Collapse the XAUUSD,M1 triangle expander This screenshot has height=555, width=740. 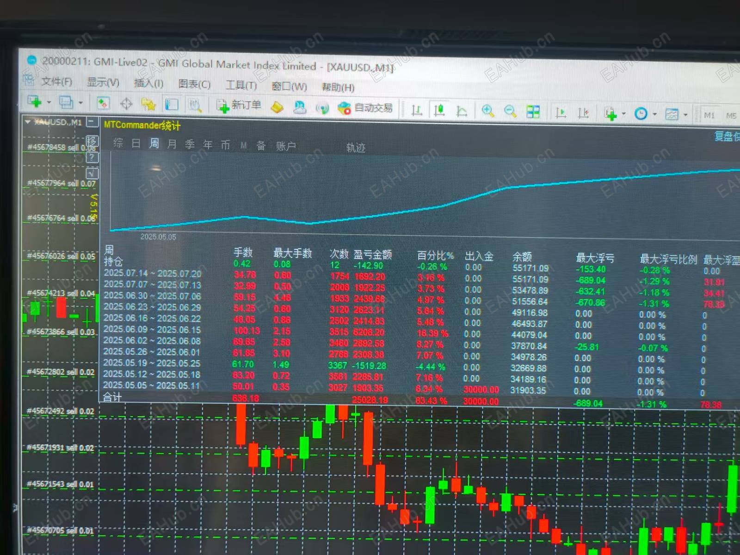click(28, 122)
